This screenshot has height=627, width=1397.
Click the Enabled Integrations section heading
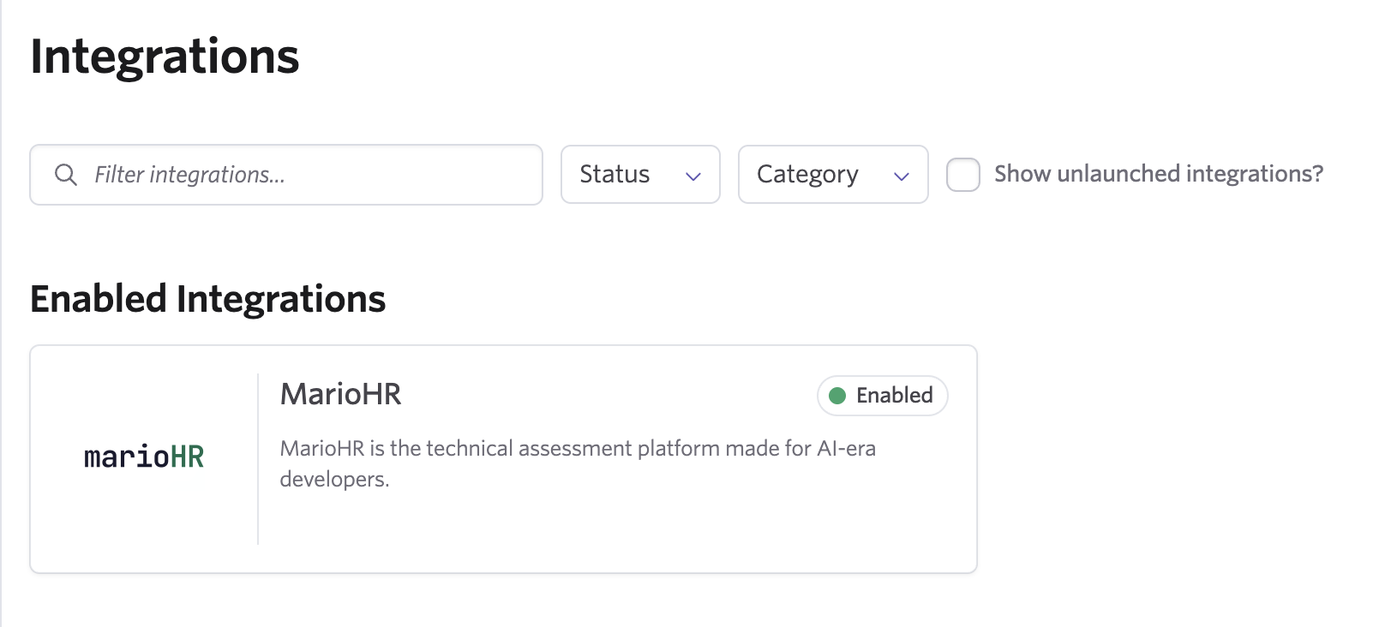tap(207, 299)
